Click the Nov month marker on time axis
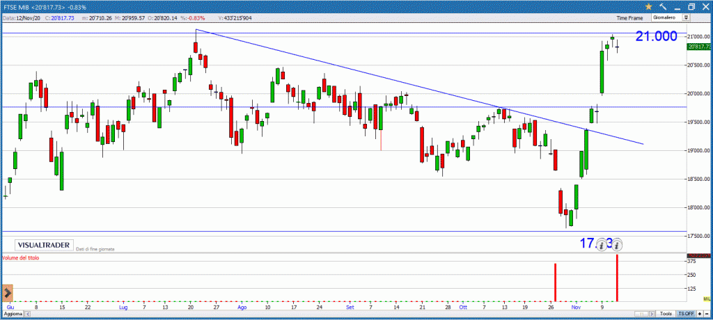The image size is (713, 320). (576, 307)
